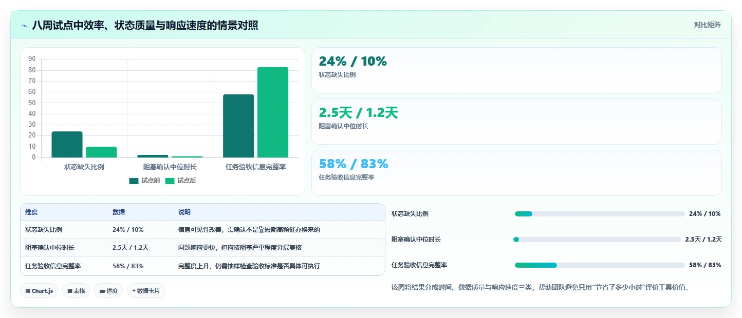Viewport: 742px width, 318px height.
Task: Click the 说明 column header
Action: pyautogui.click(x=184, y=212)
